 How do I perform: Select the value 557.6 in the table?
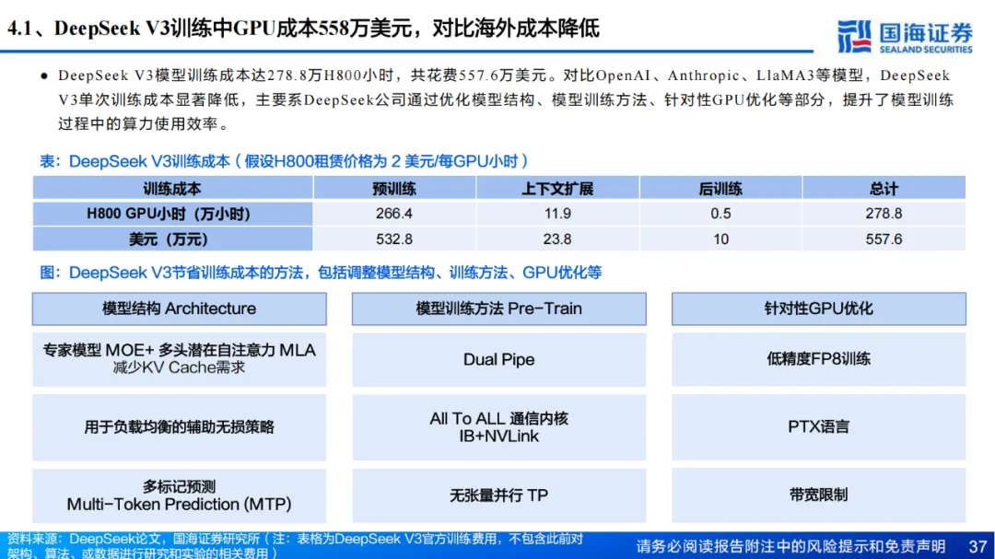(884, 239)
